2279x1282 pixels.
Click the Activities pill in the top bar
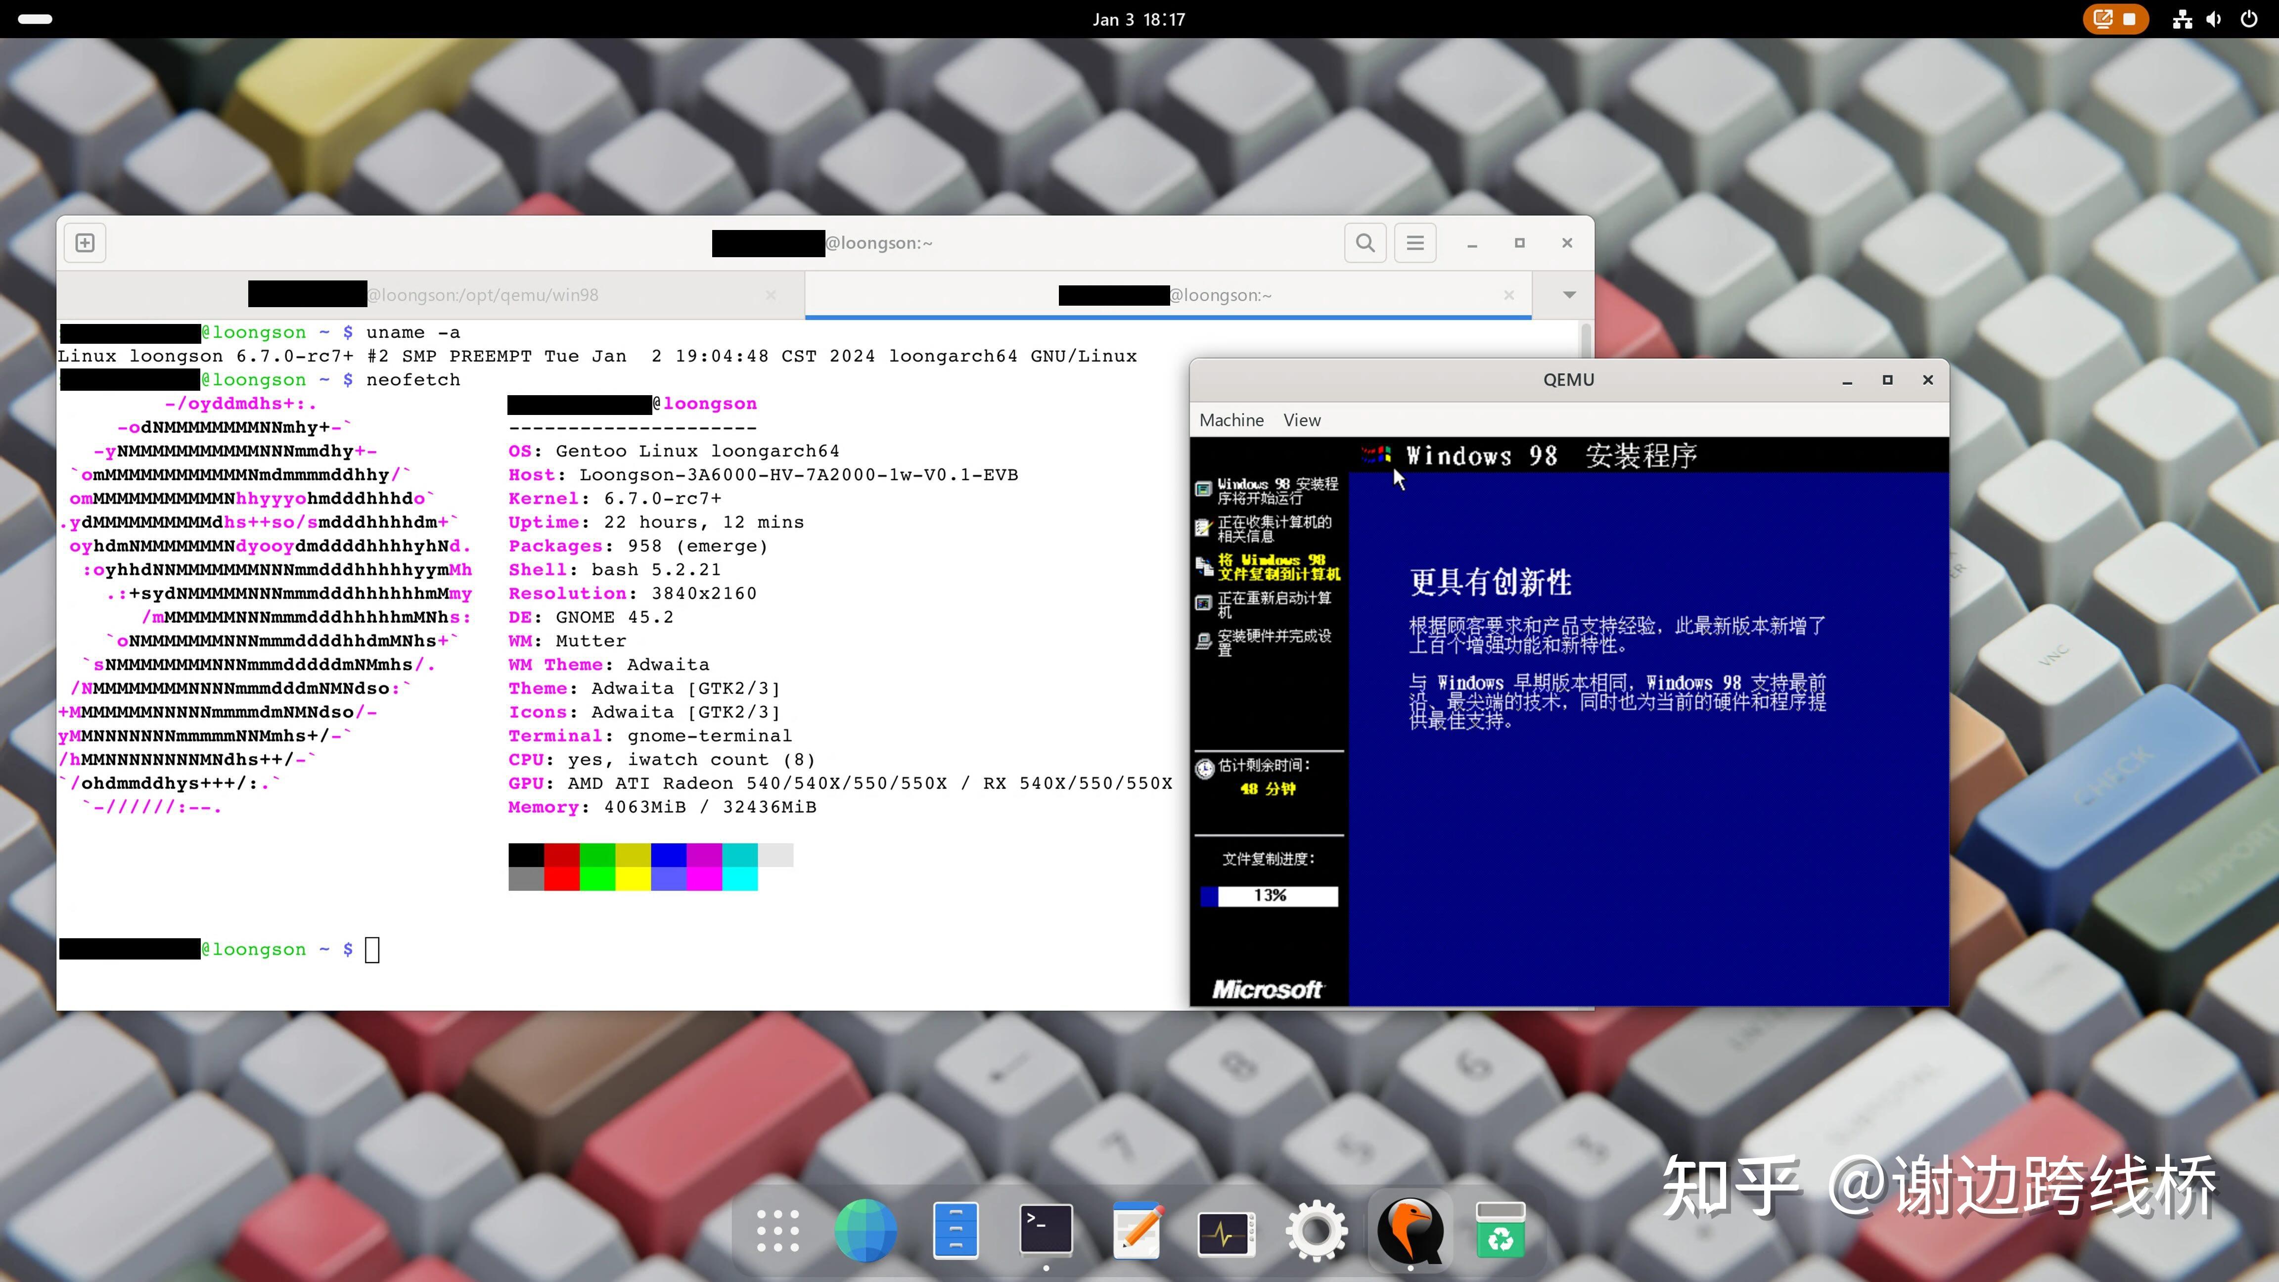36,19
